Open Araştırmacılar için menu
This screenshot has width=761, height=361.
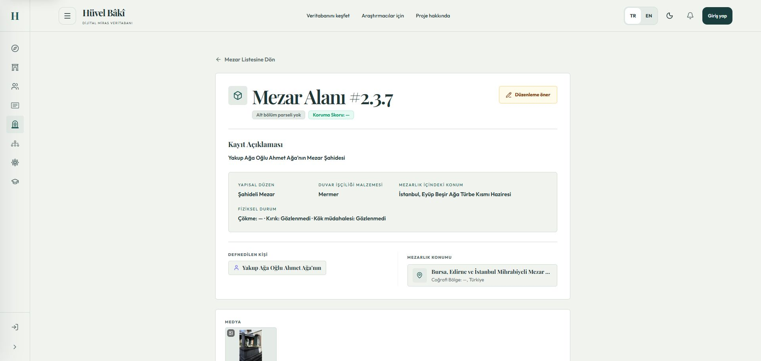pyautogui.click(x=383, y=16)
